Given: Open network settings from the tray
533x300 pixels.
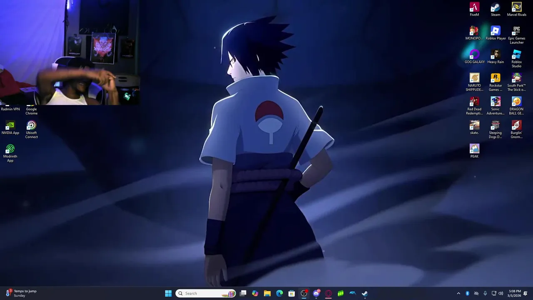Looking at the screenshot, I should (x=494, y=293).
